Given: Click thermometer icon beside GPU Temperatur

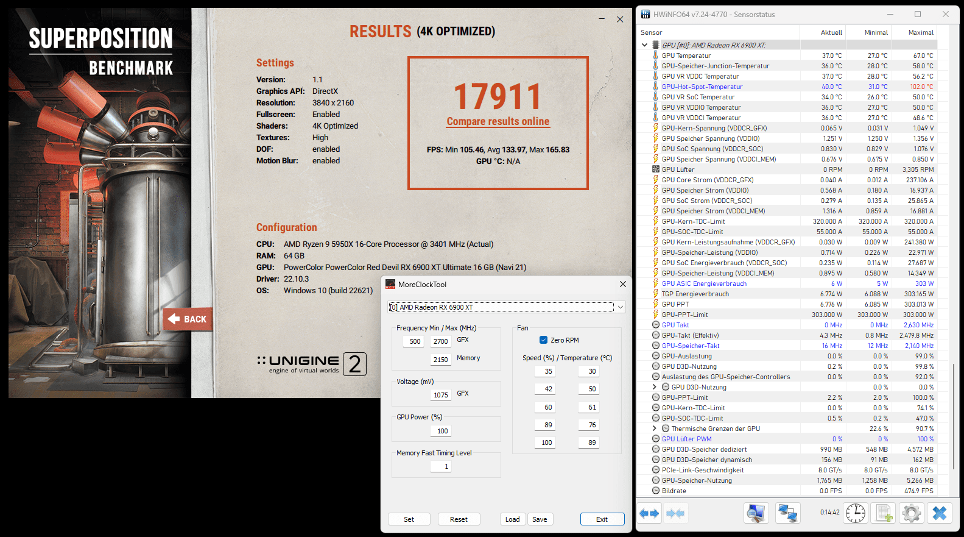Looking at the screenshot, I should tap(656, 55).
